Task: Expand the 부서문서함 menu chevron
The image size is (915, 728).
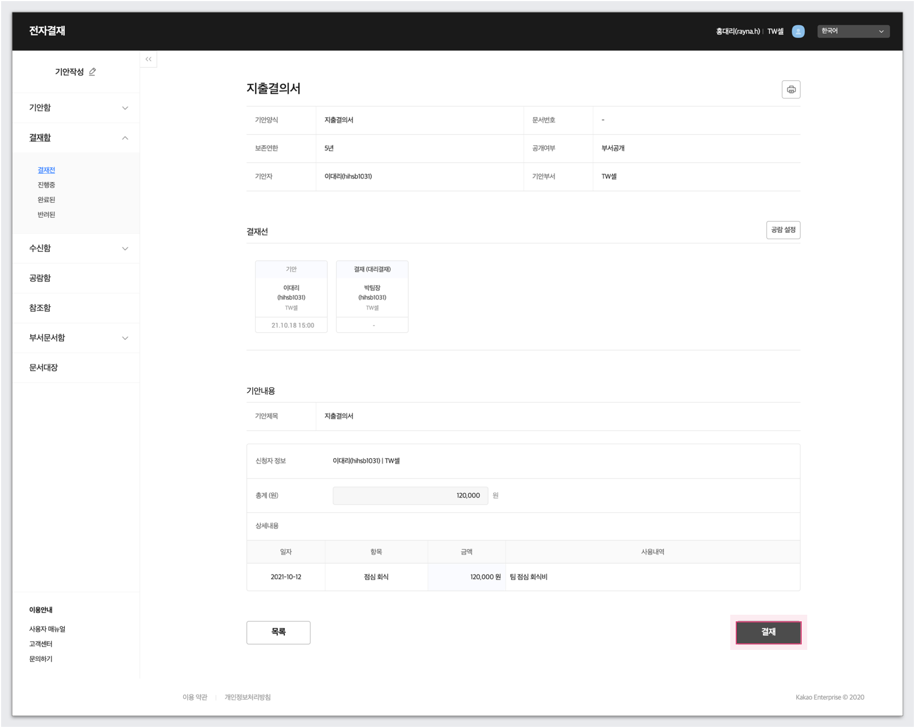Action: (x=125, y=338)
